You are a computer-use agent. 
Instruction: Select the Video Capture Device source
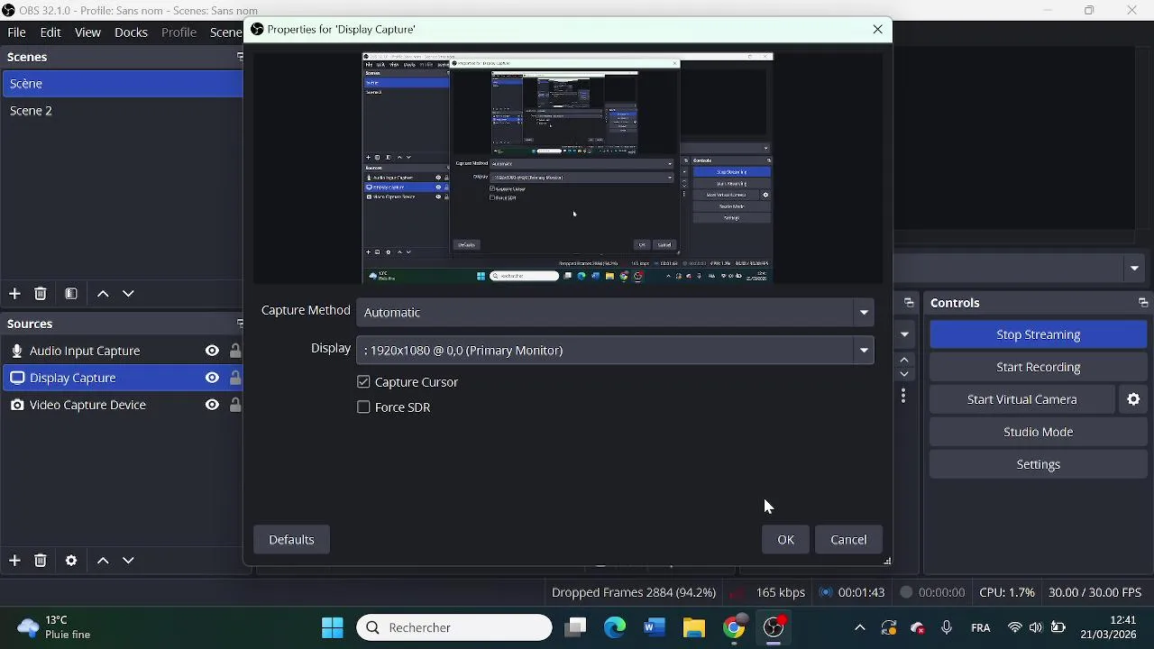[122, 405]
